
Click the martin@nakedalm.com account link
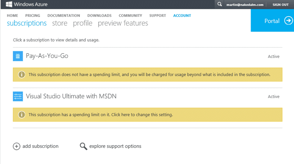245,5
